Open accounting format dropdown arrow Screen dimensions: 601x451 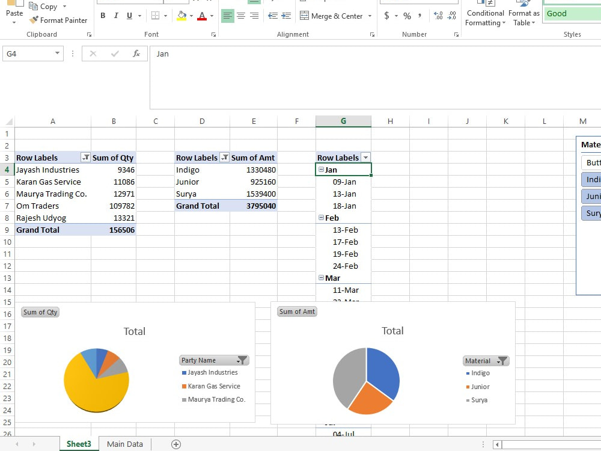[396, 16]
